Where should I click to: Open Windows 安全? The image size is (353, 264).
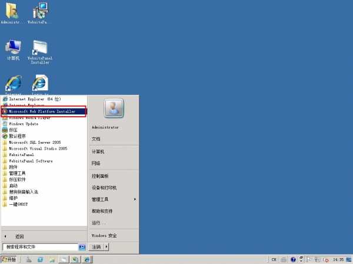coord(104,235)
